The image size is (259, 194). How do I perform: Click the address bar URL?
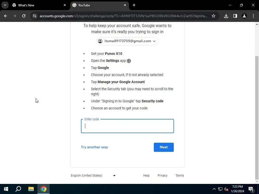[x=123, y=16]
